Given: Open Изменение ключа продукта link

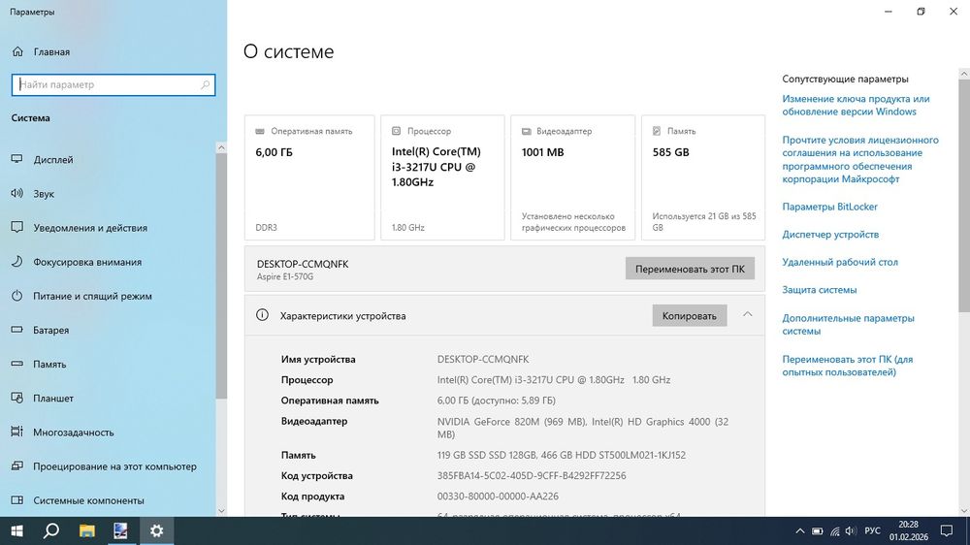Looking at the screenshot, I should click(x=856, y=105).
